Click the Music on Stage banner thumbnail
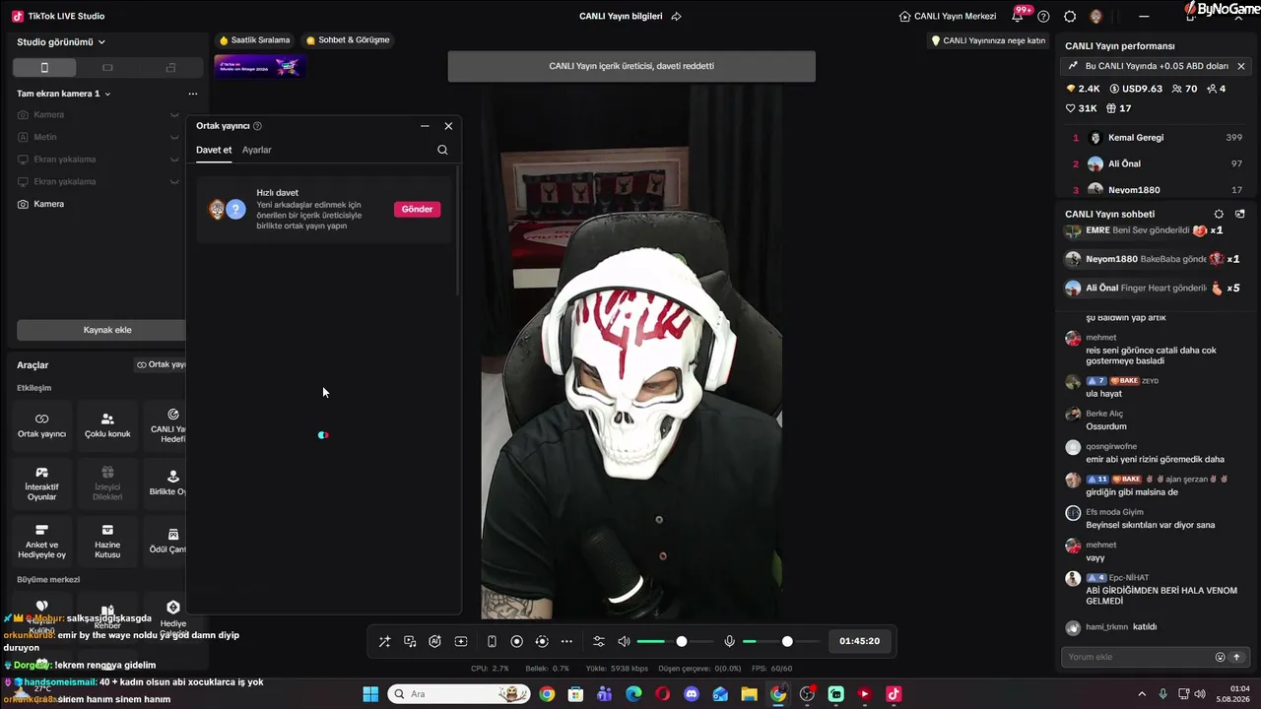The width and height of the screenshot is (1261, 709). (260, 67)
